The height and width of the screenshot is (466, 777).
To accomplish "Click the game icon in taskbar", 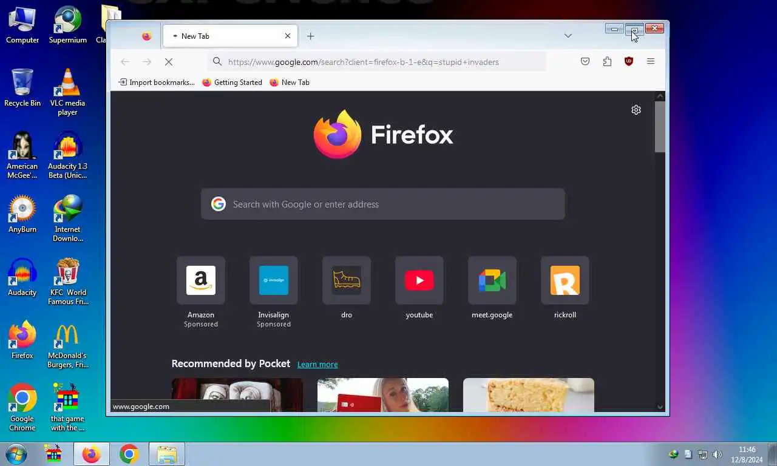I will 54,454.
